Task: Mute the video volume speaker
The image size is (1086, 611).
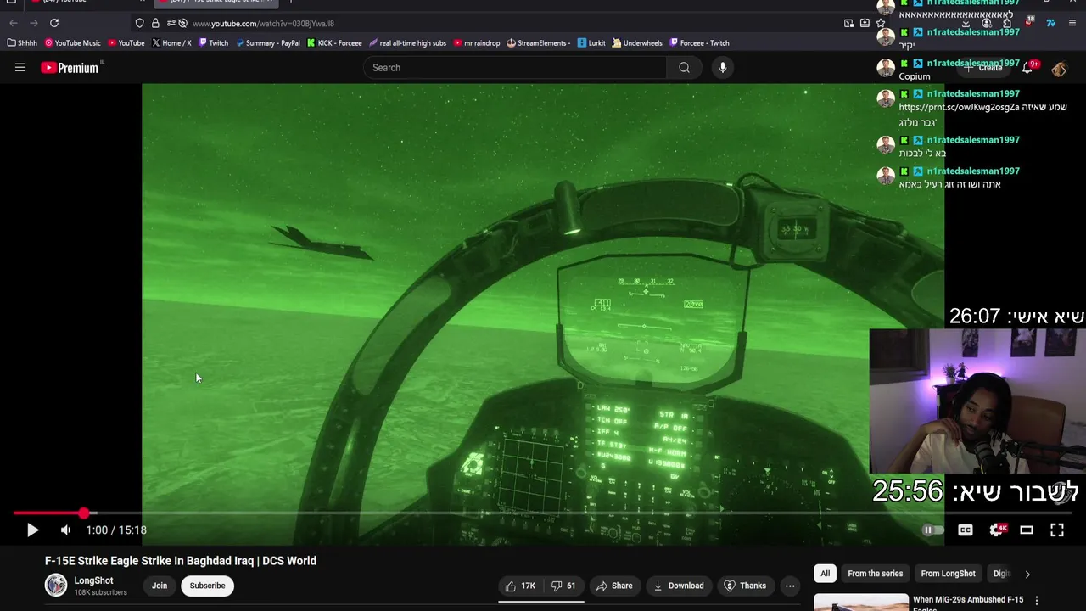Action: pyautogui.click(x=65, y=530)
